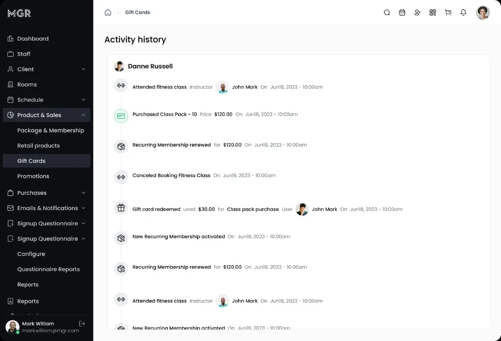Go to home via breadcrumb house icon
The image size is (501, 341).
tap(108, 12)
